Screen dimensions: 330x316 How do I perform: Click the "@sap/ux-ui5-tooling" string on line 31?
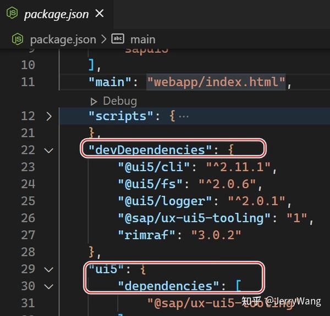220,303
